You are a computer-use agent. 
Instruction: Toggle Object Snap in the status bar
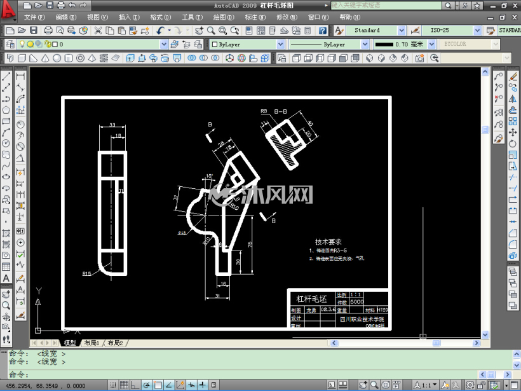(158, 385)
